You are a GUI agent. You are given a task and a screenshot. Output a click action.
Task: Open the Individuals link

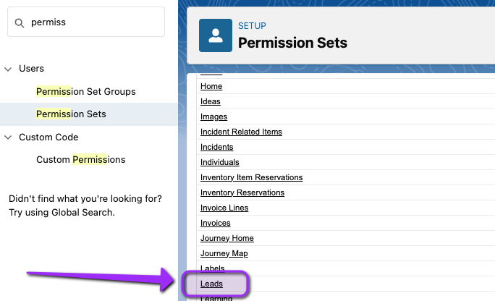point(220,162)
